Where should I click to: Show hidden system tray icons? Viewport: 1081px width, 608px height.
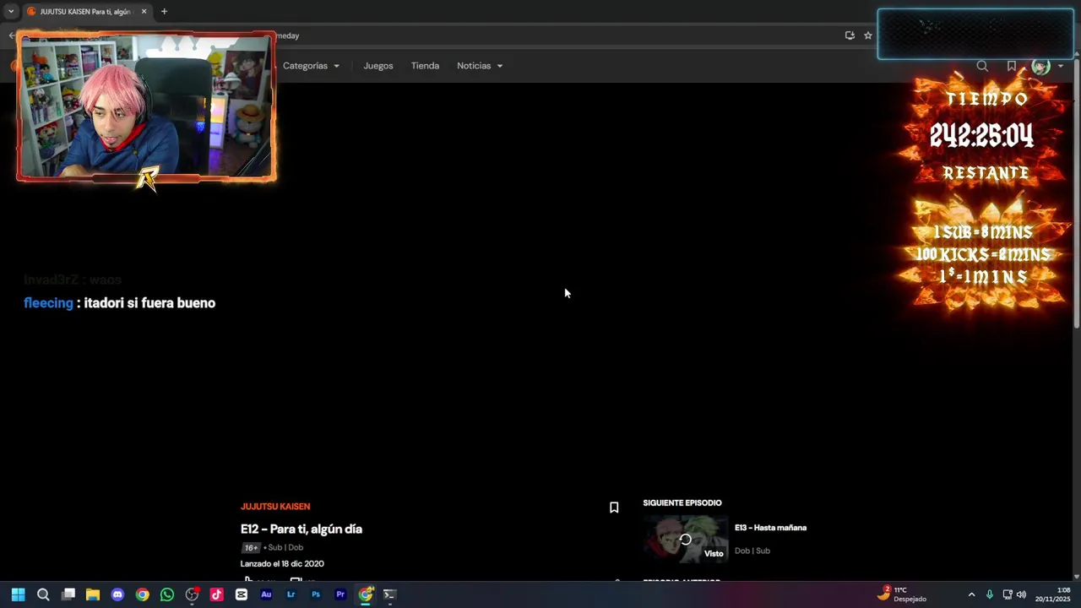971,594
